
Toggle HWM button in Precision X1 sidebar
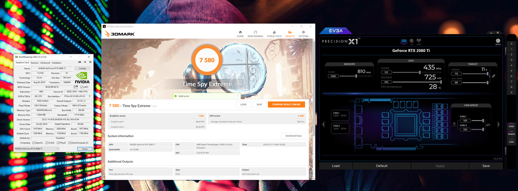point(512,134)
